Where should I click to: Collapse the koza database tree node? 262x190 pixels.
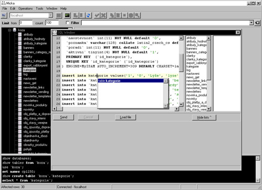pyautogui.click(x=9, y=30)
